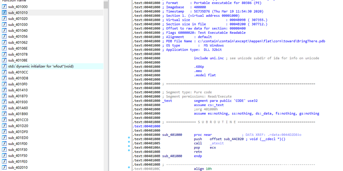Viewport: 343px width, 171px height.
Task: Toggle breakpoint dot on the retn line
Action: [x=129, y=152]
